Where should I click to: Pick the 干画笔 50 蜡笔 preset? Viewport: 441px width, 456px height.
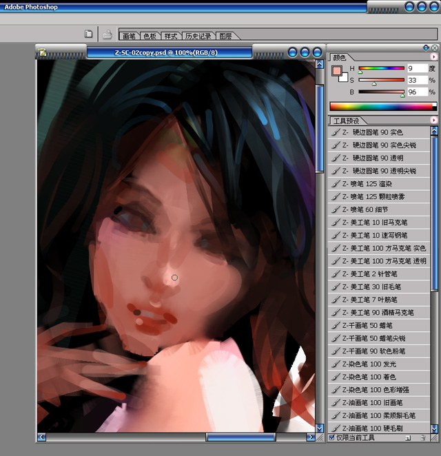click(379, 325)
